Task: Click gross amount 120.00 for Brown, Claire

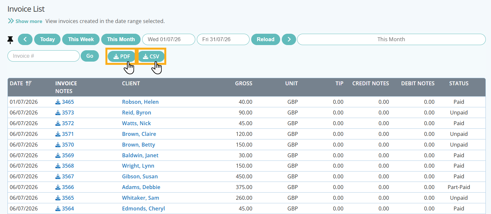Action: (244, 134)
